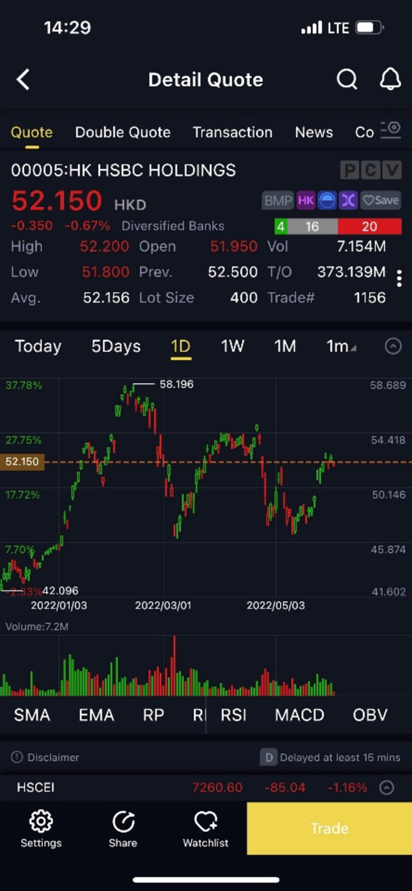Tap the V badge icon
The width and height of the screenshot is (412, 891).
(x=391, y=170)
